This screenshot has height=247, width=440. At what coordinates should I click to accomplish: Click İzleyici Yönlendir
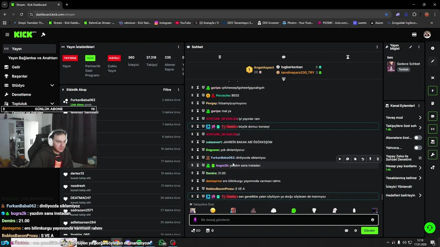click(399, 187)
